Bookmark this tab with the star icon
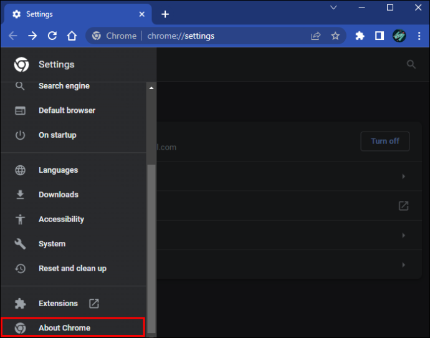Image resolution: width=430 pixels, height=338 pixels. (x=335, y=36)
